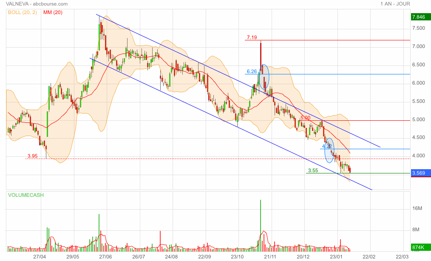Click the 21/11 date label

tap(270, 257)
